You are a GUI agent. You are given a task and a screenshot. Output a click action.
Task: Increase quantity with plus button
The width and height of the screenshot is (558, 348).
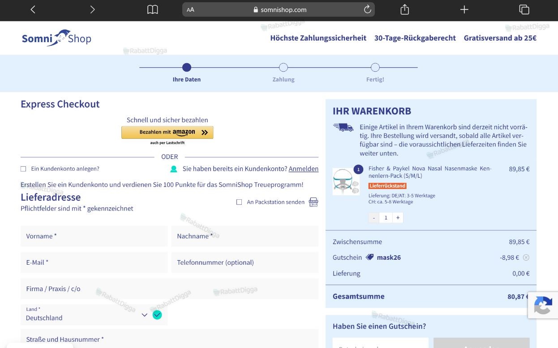click(398, 218)
